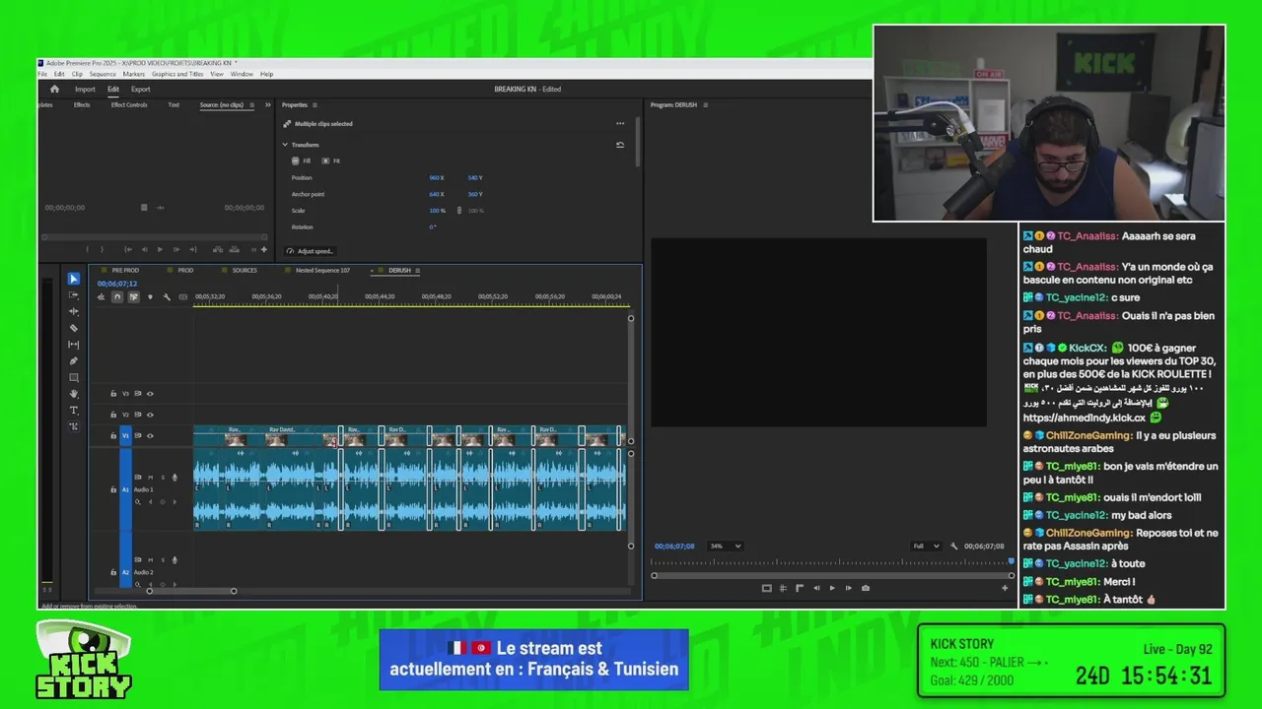
Task: Click timeline horizontal zoom scrollbar
Action: pos(191,591)
